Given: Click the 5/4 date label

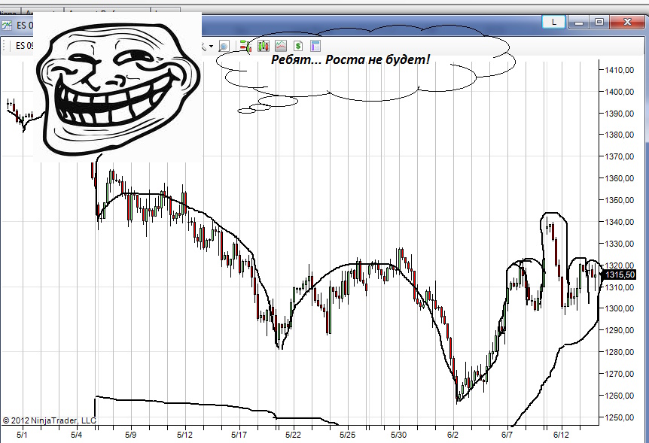Looking at the screenshot, I should point(76,435).
